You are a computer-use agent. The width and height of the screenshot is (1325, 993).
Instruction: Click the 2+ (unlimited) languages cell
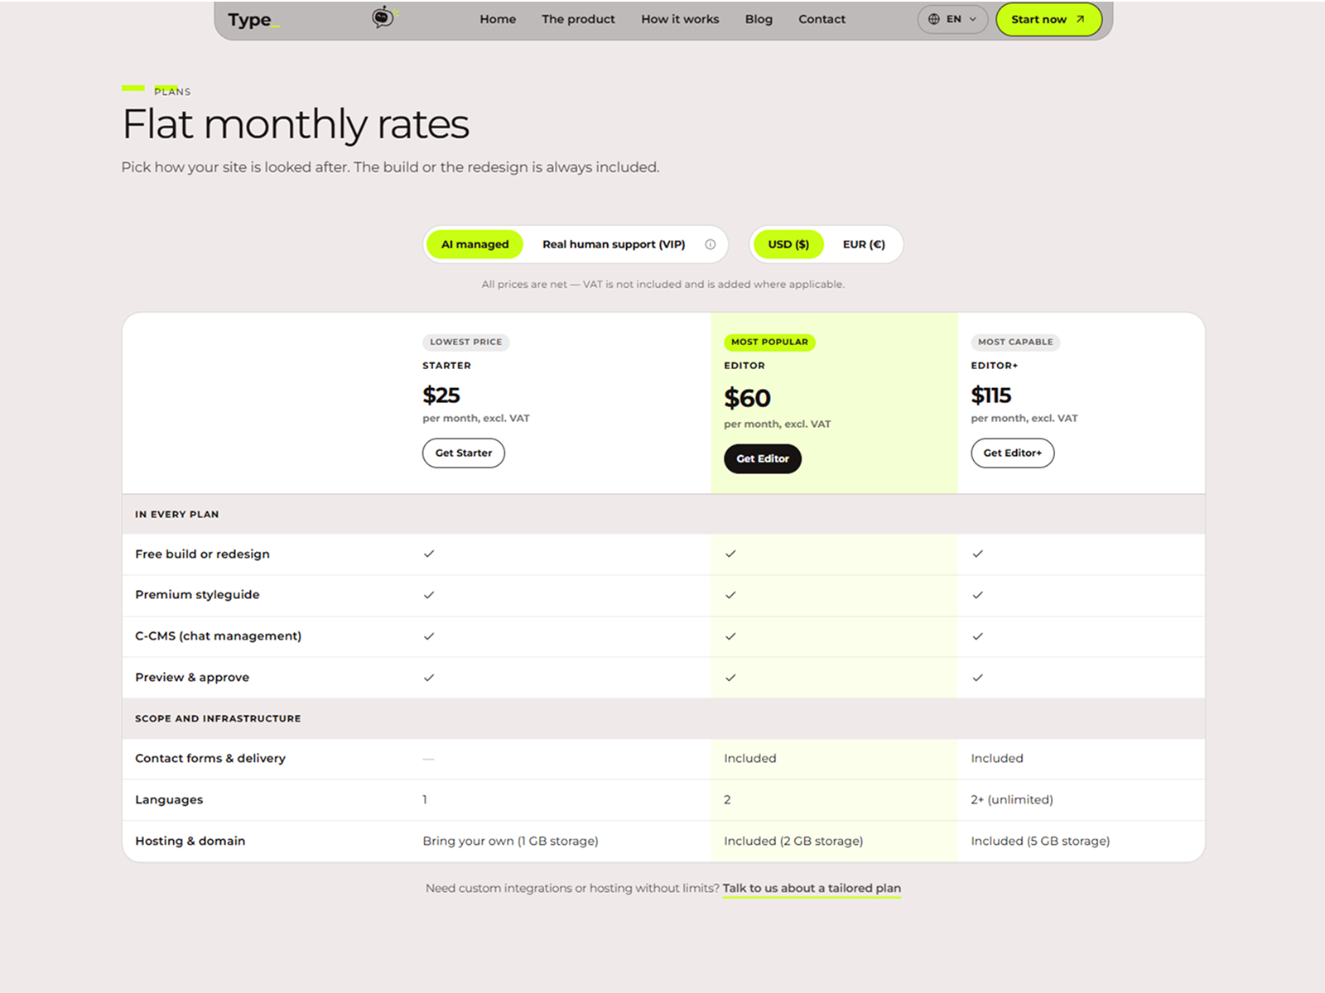(x=1012, y=799)
